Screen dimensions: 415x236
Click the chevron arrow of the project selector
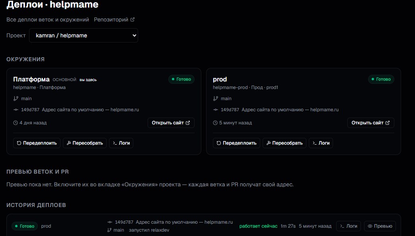coord(134,35)
